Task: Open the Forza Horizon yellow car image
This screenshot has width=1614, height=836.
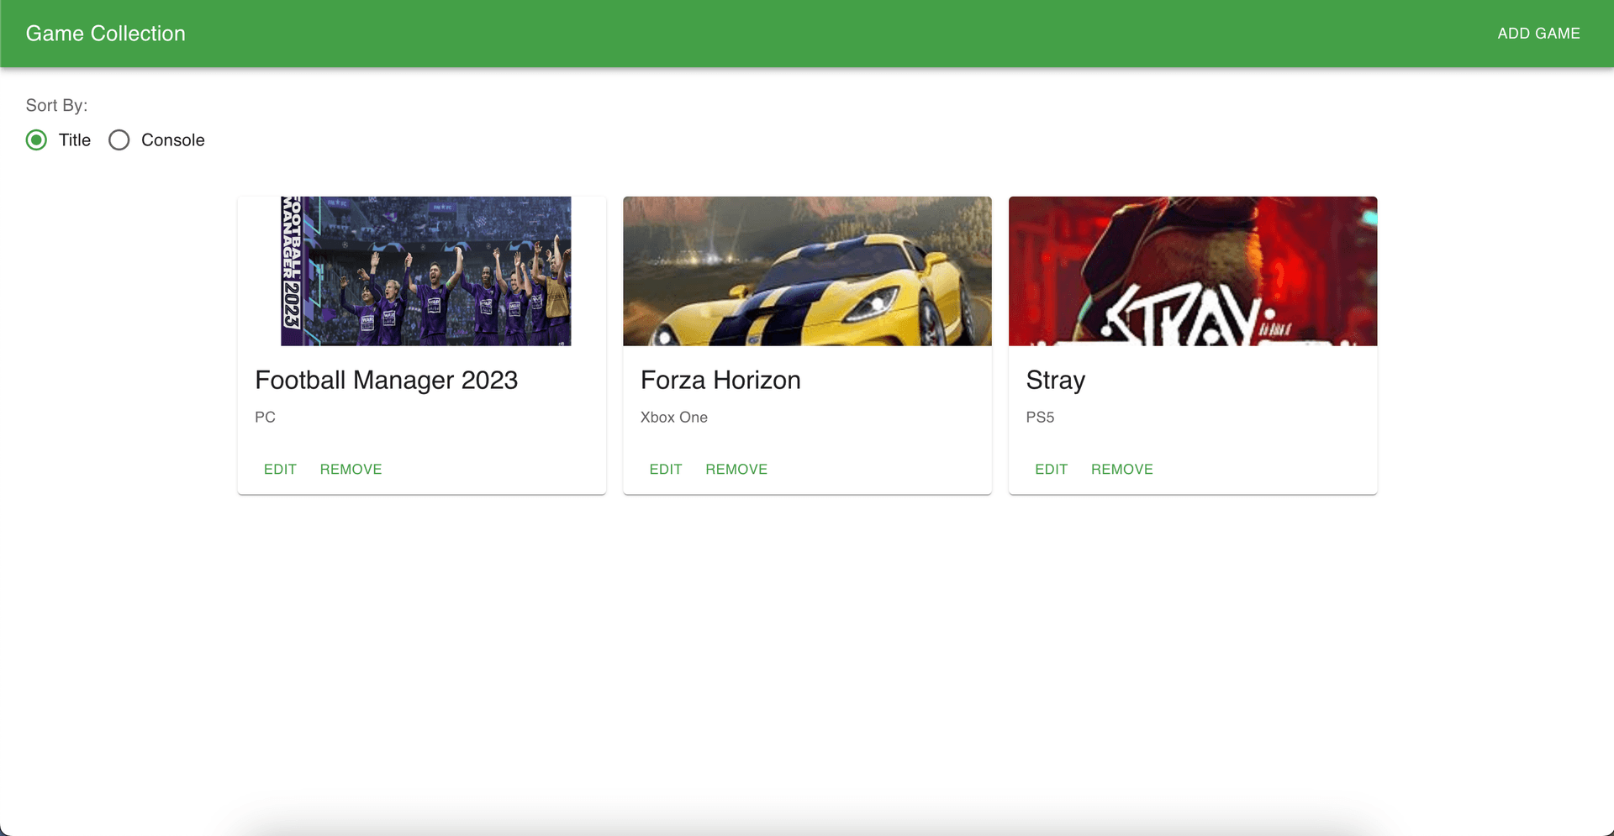Action: (807, 271)
